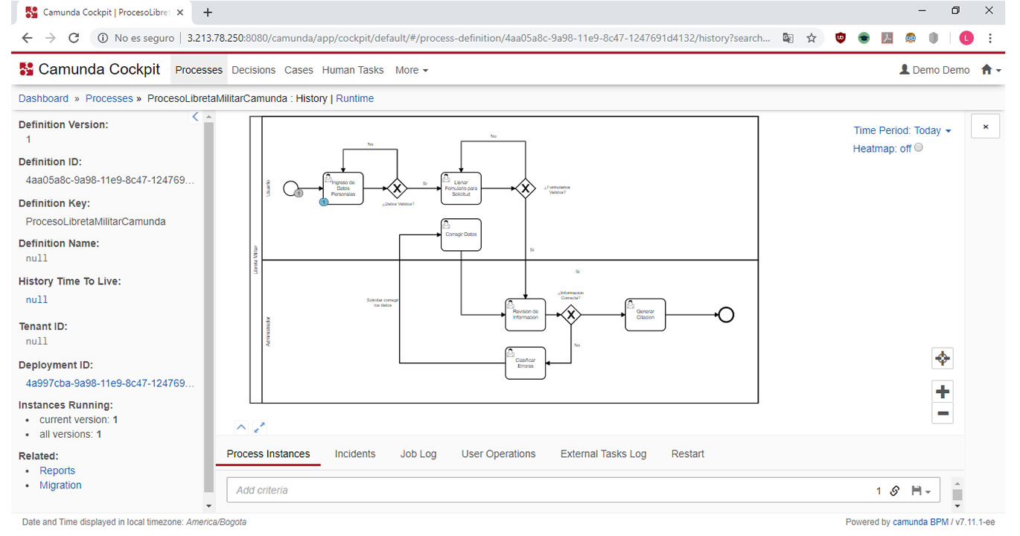Open the External Tasks Log tab
This screenshot has width=1020, height=536.
tap(603, 453)
